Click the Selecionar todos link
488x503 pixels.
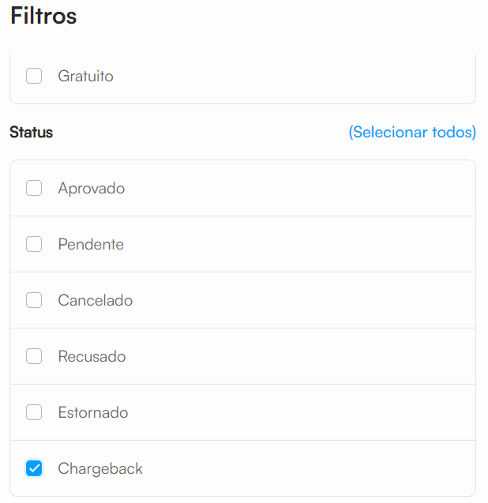412,133
